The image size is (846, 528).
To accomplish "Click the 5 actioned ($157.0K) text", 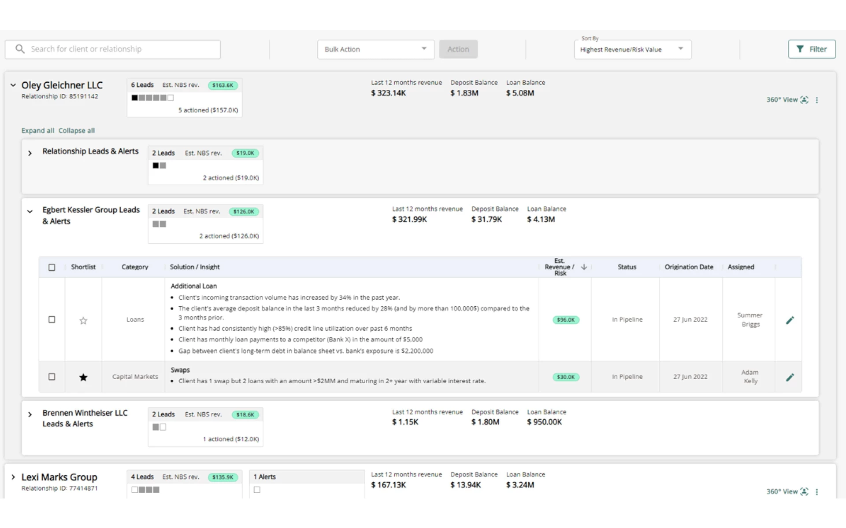I will [208, 110].
